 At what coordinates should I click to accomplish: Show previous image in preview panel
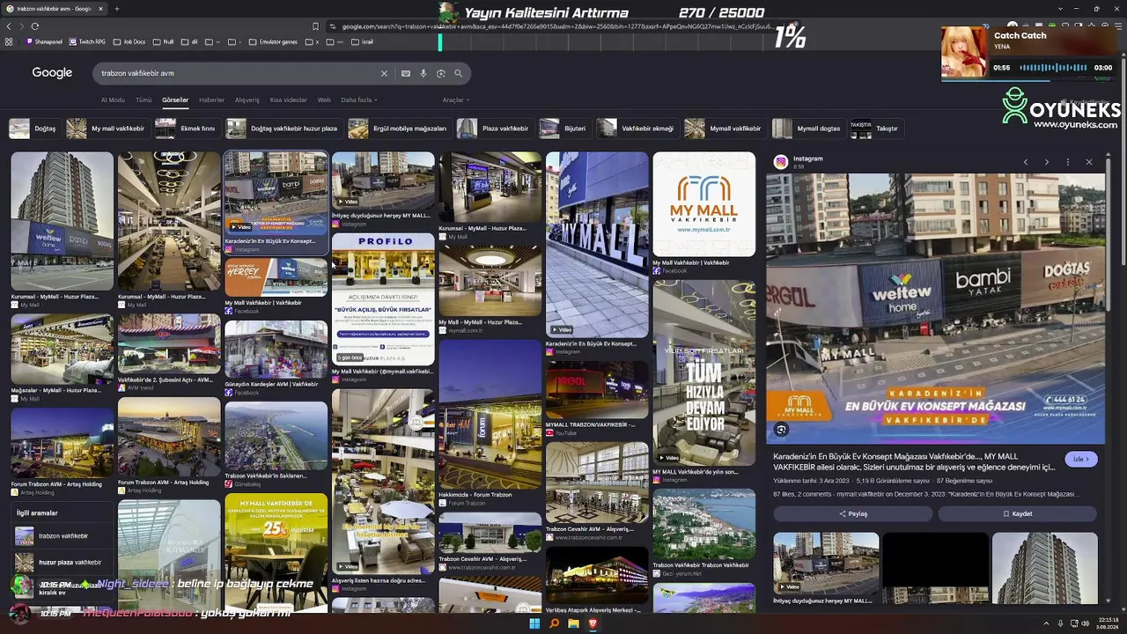click(x=1026, y=162)
